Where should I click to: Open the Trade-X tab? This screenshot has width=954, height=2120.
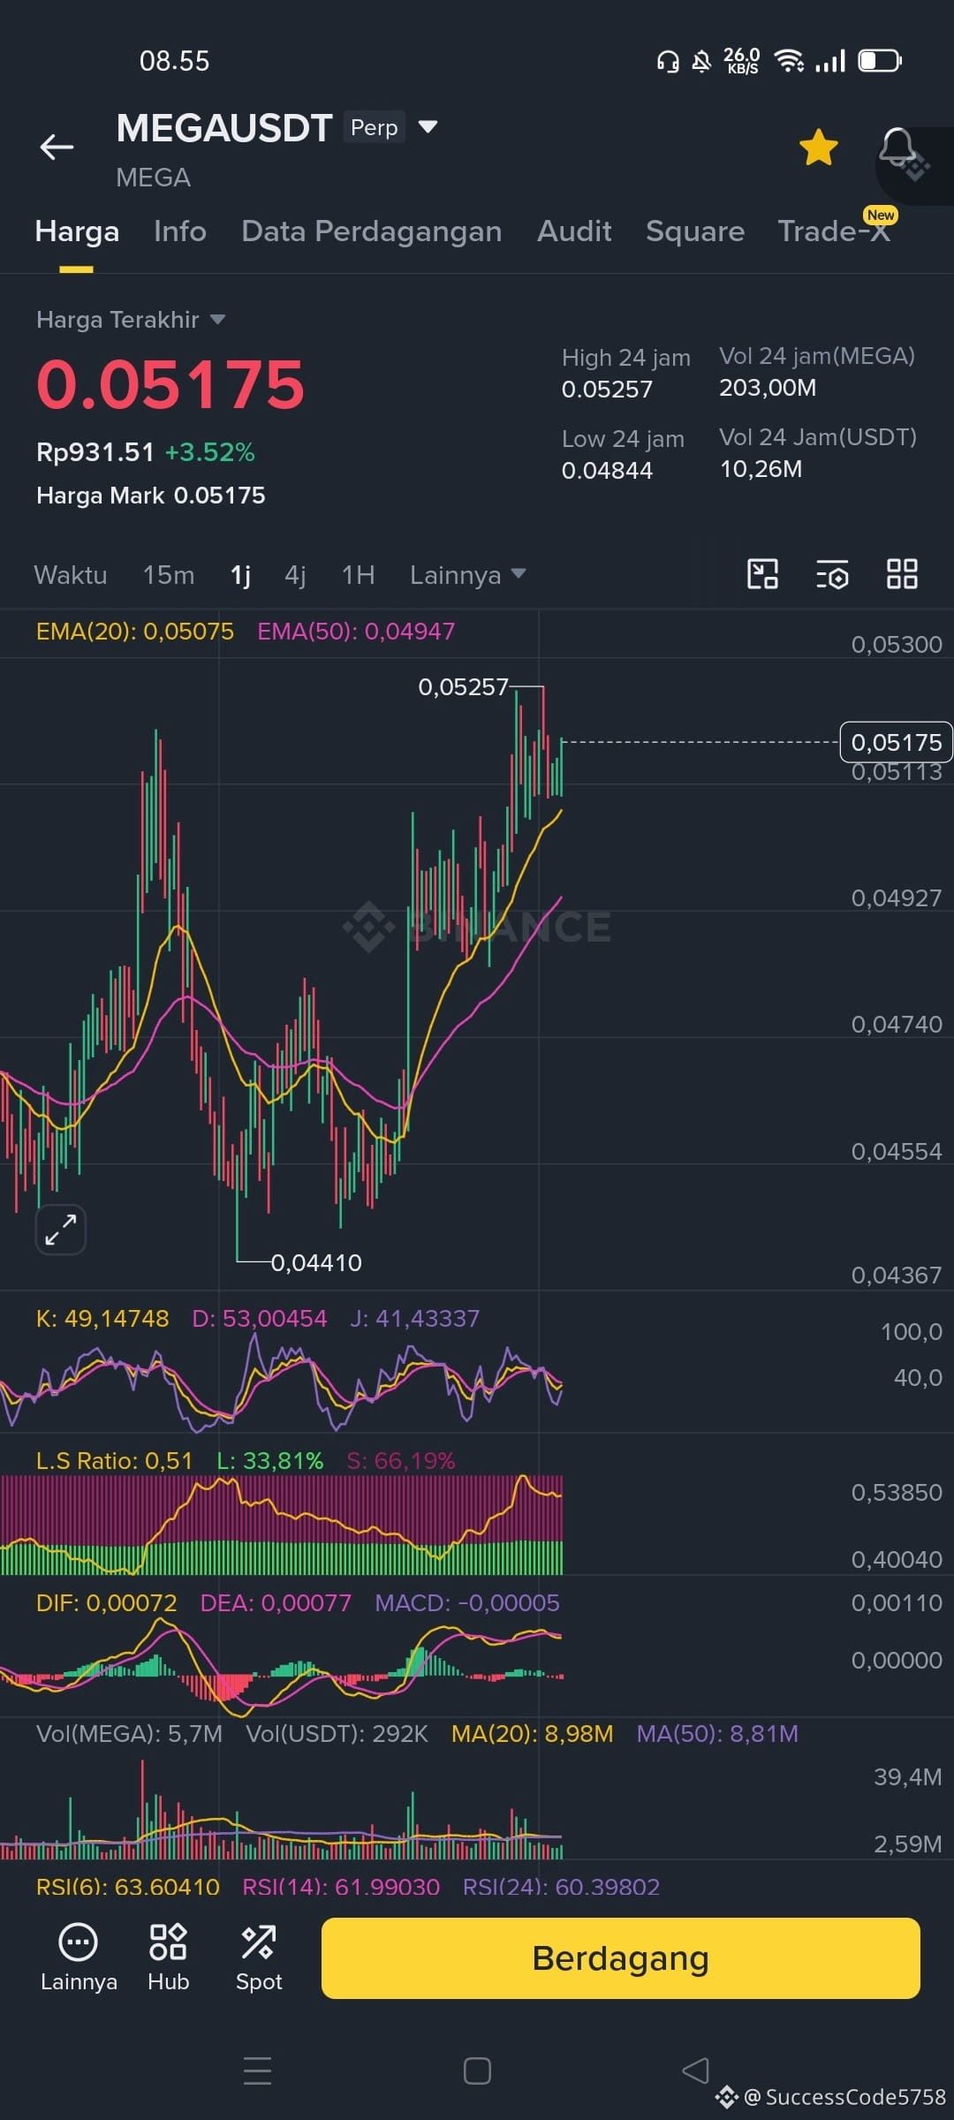coord(834,231)
